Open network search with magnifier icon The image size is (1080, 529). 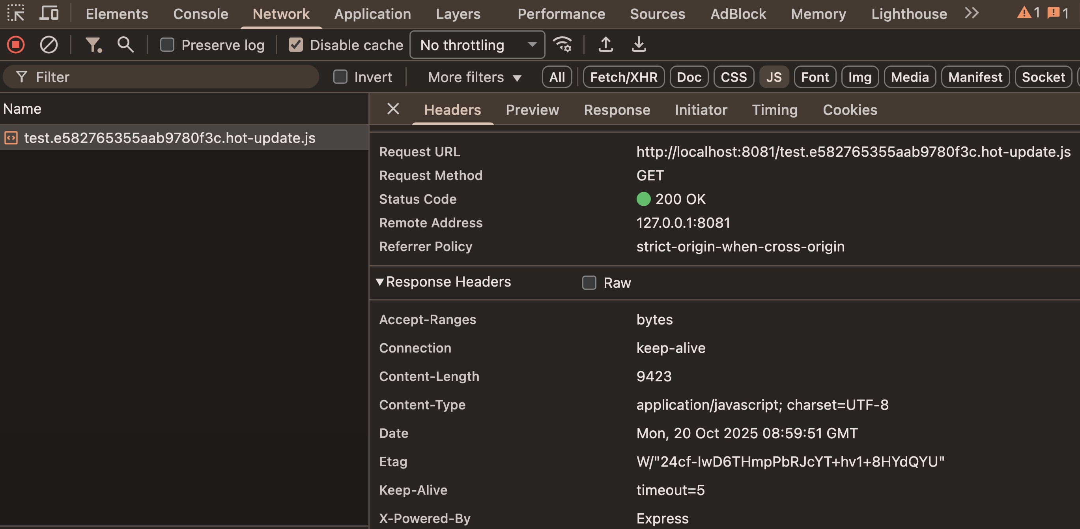tap(125, 45)
